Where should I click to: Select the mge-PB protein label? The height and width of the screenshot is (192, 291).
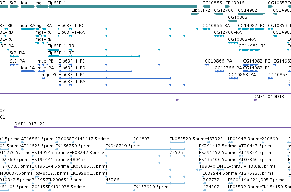pos(45,61)
